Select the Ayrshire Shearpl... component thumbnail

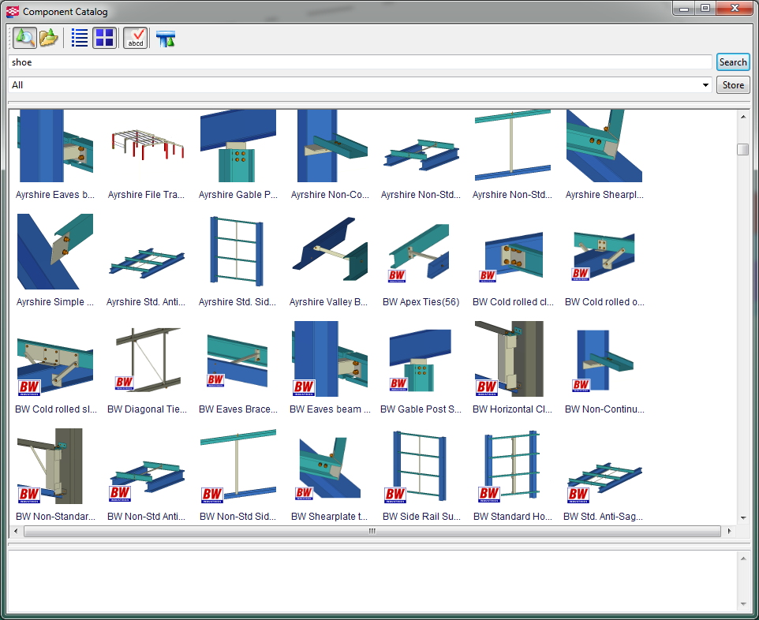pos(604,146)
